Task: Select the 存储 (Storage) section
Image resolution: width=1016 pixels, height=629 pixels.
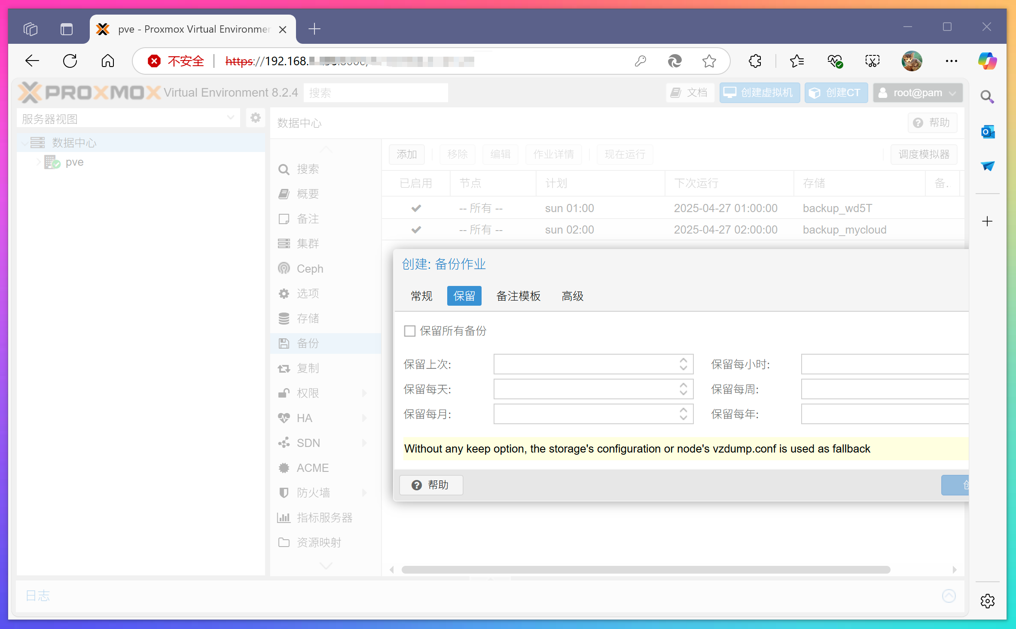Action: 308,318
